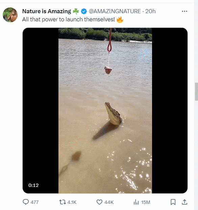Image resolution: width=198 pixels, height=210 pixels.
Task: Play the crocodile video
Action: 105,110
